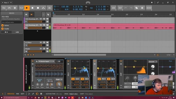
Task: Open the PLAY menu
Action: (x=21, y=8)
